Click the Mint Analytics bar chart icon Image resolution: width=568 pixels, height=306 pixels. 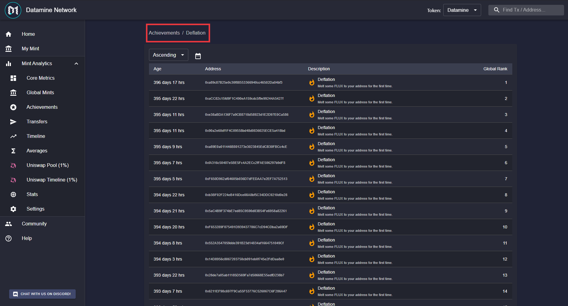[8, 63]
